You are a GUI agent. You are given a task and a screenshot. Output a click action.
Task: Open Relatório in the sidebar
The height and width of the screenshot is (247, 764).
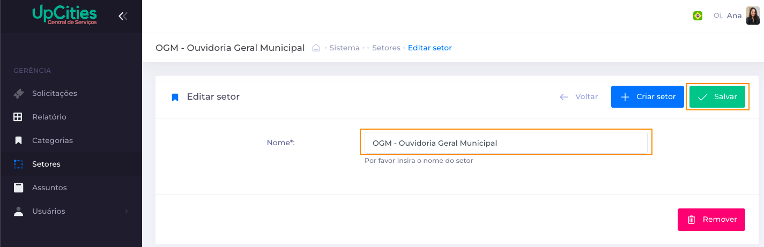click(x=71, y=117)
